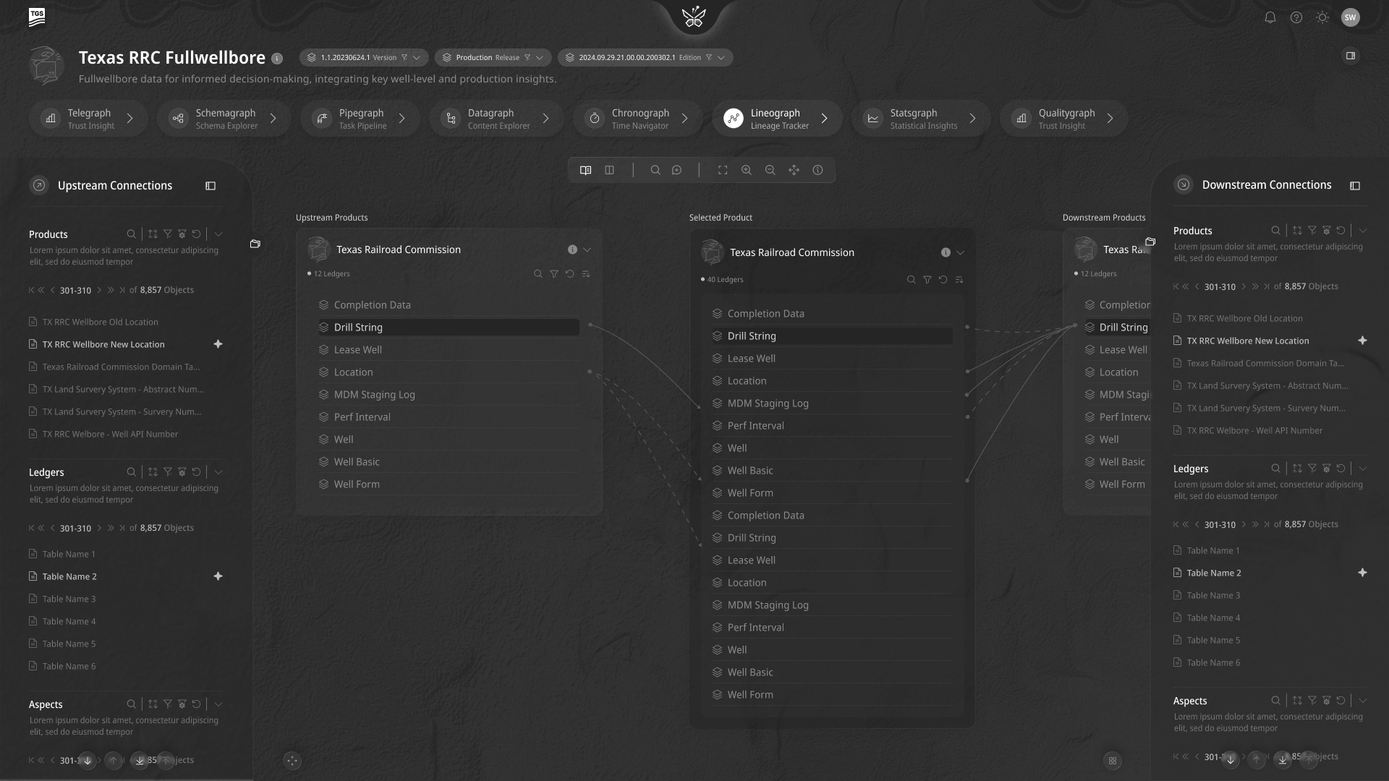Click the zoom out toolbar icon

pos(770,170)
